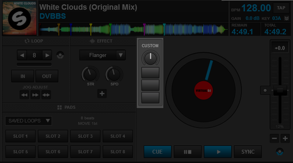
Task: Jump to the magenta cue marker
Action: (x=144, y=29)
